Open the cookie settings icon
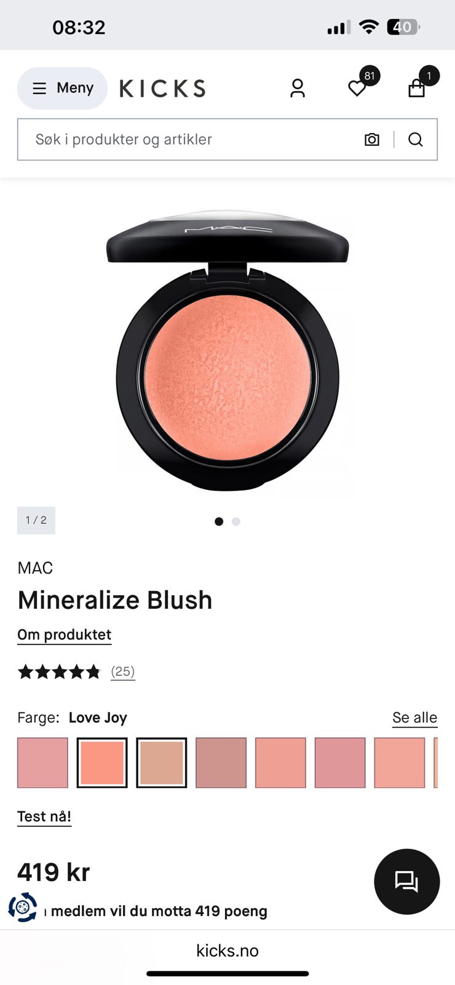This screenshot has height=985, width=455. tap(23, 907)
